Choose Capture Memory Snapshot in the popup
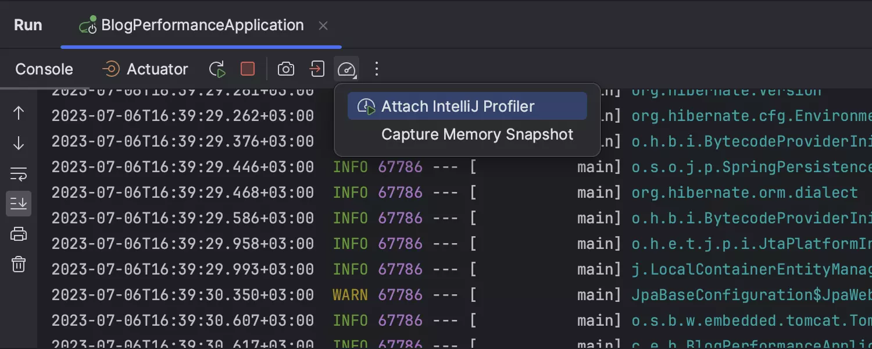The width and height of the screenshot is (872, 349). point(477,134)
